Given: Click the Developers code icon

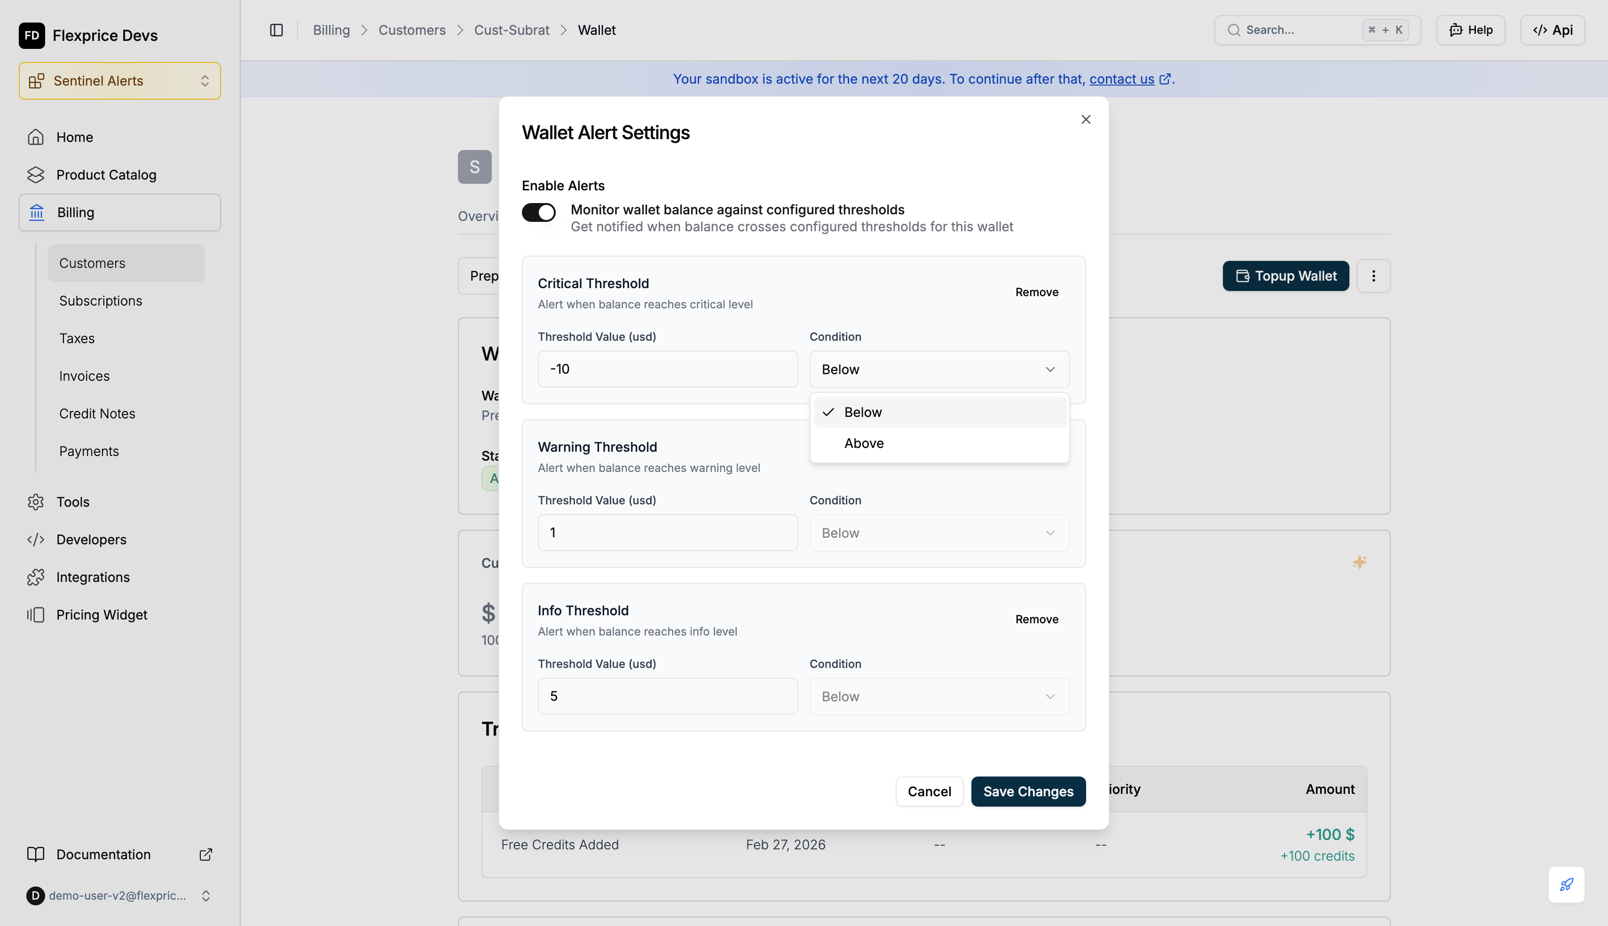Looking at the screenshot, I should coord(36,539).
